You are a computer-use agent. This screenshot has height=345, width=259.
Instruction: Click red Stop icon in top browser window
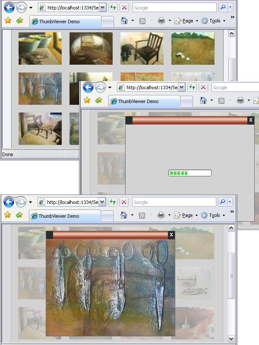pyautogui.click(x=124, y=8)
